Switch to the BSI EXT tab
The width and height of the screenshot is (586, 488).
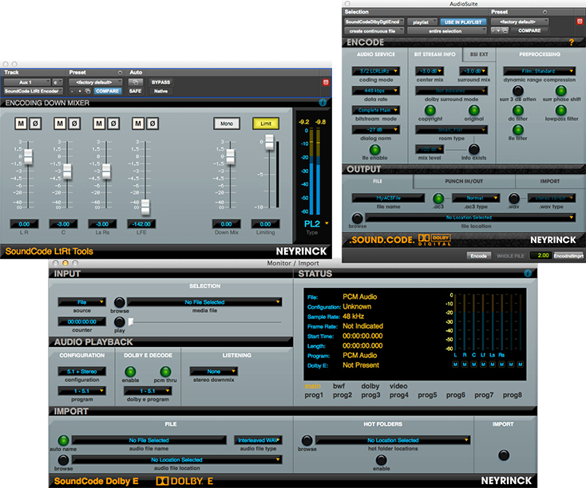click(479, 54)
